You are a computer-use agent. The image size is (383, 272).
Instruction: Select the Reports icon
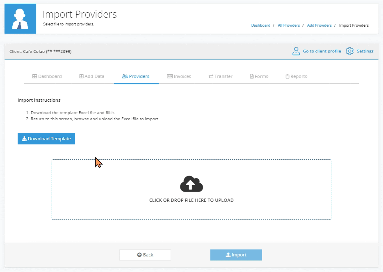287,76
